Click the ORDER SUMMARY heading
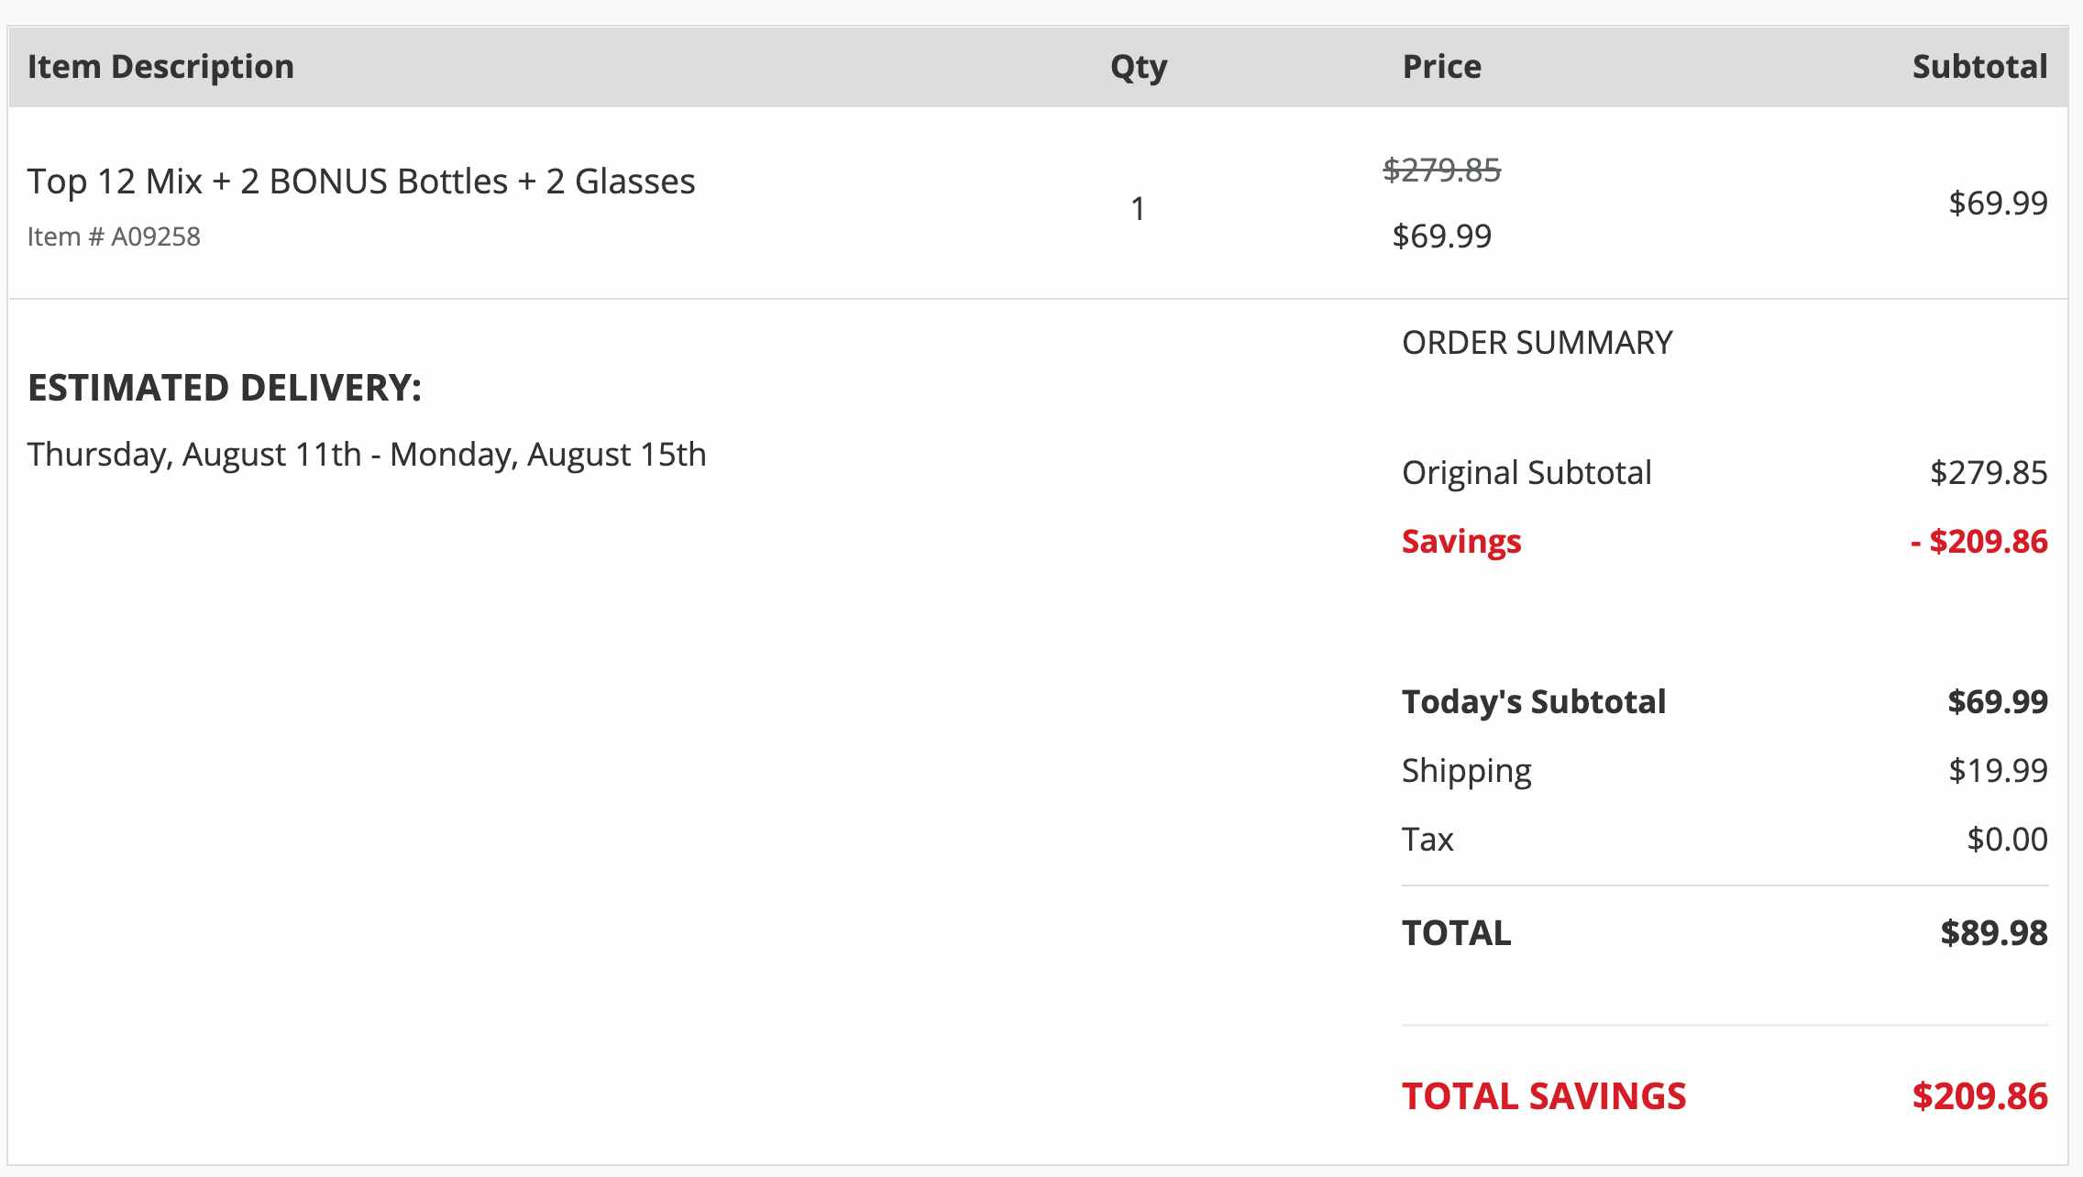This screenshot has width=2083, height=1177. point(1537,343)
